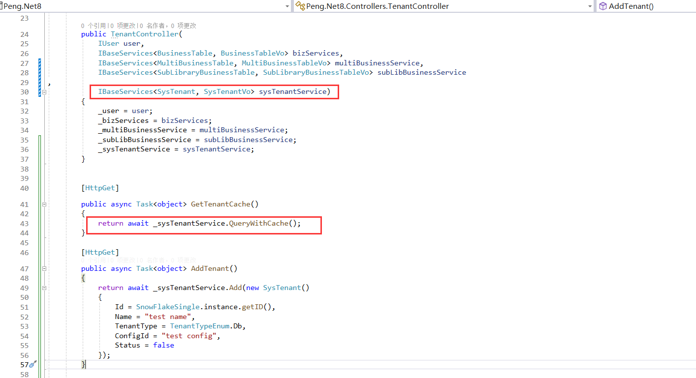696x378 pixels.
Task: Select line number 24 in the margin
Action: pos(24,34)
